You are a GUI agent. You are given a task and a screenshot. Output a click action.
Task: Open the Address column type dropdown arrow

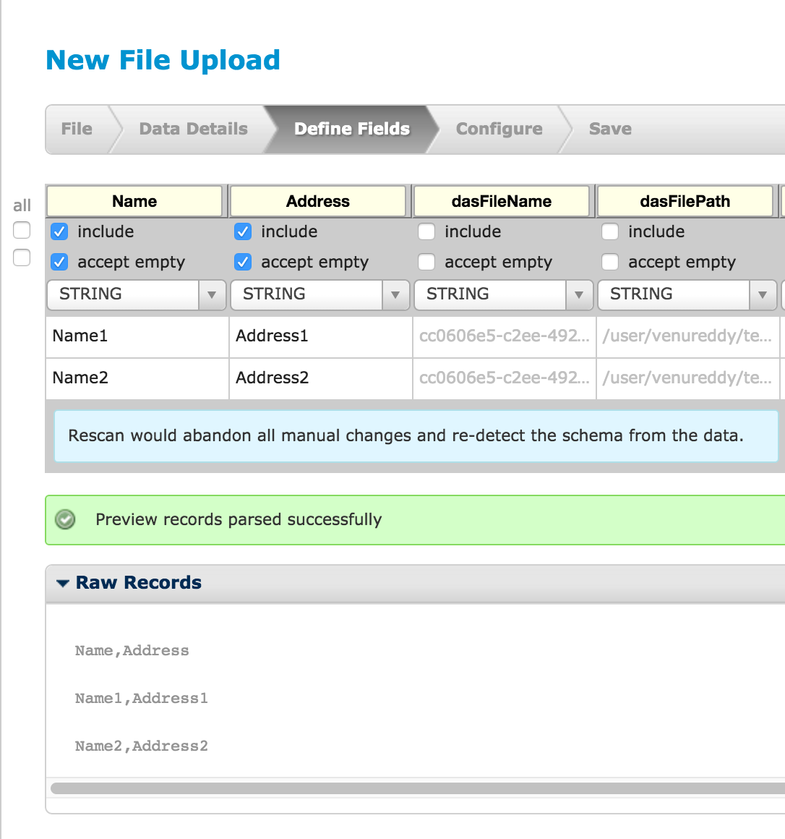[395, 295]
